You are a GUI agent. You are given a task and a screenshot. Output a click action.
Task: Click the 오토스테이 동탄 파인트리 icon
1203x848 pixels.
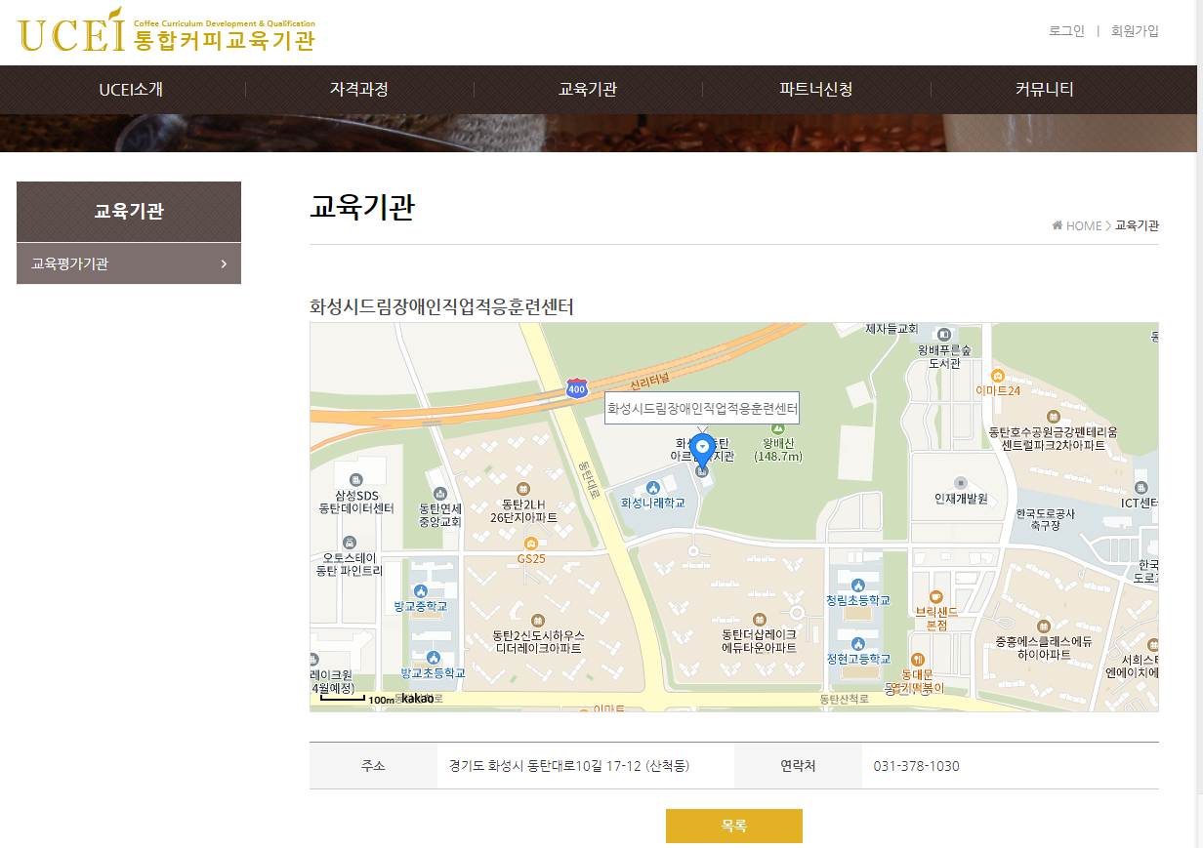click(x=350, y=542)
